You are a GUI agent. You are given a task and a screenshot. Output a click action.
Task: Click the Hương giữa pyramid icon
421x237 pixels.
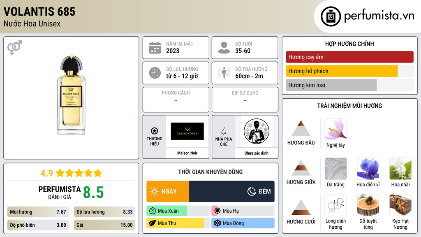(301, 168)
